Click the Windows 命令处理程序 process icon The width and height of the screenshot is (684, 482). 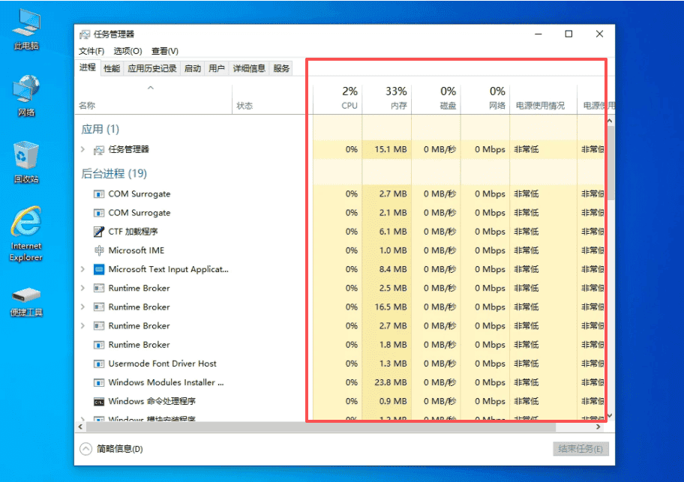pyautogui.click(x=99, y=401)
